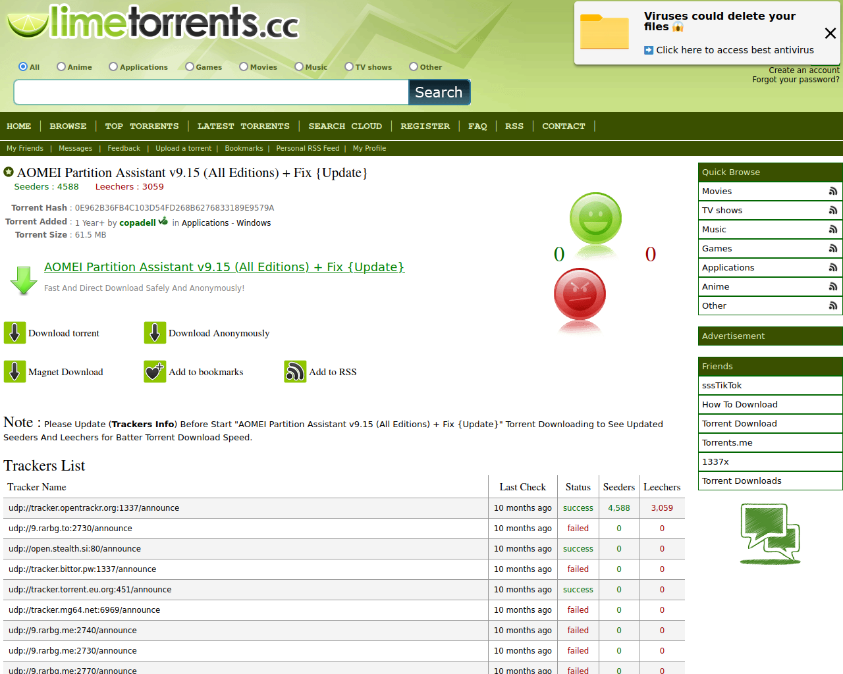
Task: Select the Anime search category radio
Action: tap(61, 66)
